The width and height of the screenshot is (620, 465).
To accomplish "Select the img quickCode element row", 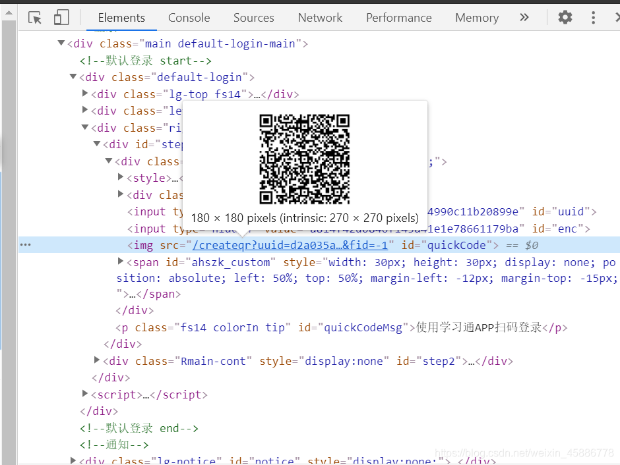I will point(319,245).
